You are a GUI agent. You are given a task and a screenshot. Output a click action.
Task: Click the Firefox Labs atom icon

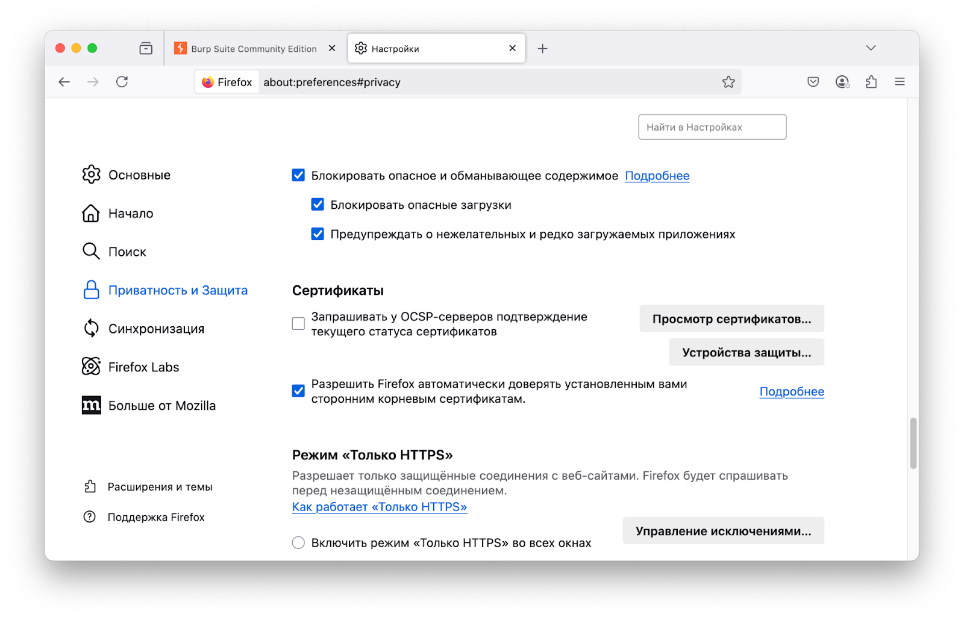(x=91, y=366)
